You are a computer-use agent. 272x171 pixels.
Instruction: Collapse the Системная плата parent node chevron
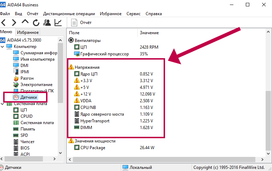[x=2, y=104]
